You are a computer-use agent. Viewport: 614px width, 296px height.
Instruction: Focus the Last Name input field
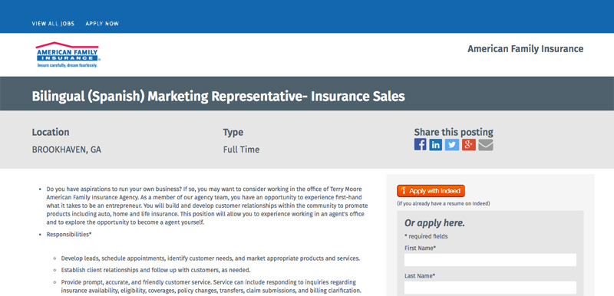(490, 288)
